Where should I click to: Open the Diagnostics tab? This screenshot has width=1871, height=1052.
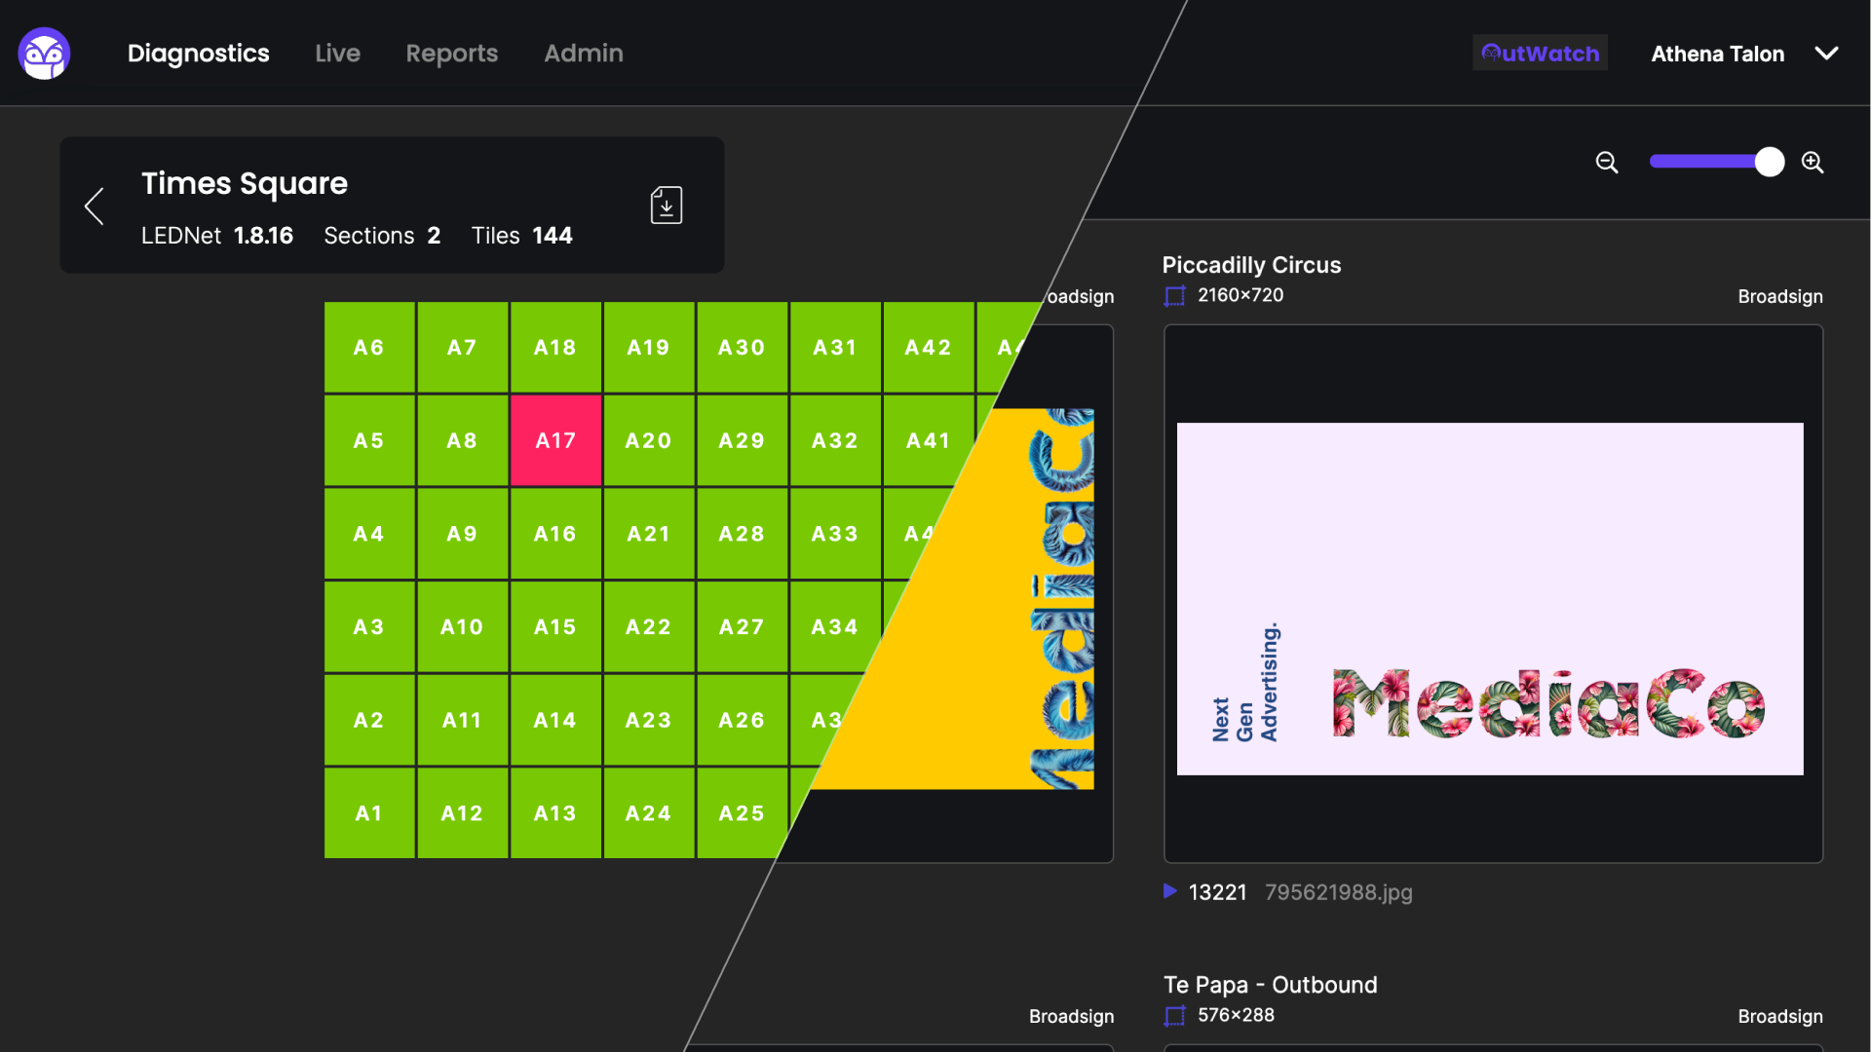(x=198, y=54)
